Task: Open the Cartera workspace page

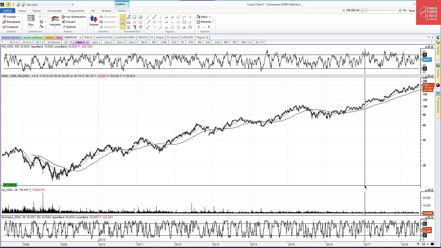Action: [x=49, y=37]
